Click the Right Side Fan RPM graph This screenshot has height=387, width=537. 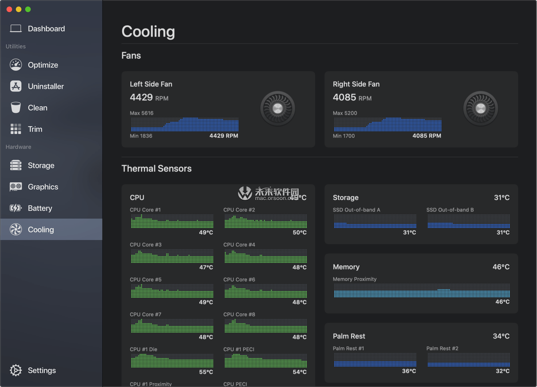click(x=387, y=124)
